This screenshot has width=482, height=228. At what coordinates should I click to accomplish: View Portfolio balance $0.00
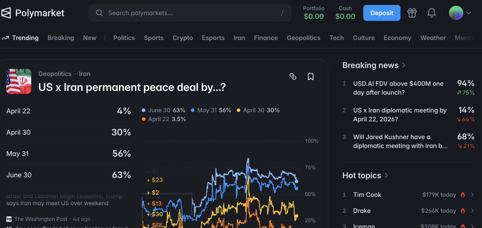pyautogui.click(x=314, y=13)
